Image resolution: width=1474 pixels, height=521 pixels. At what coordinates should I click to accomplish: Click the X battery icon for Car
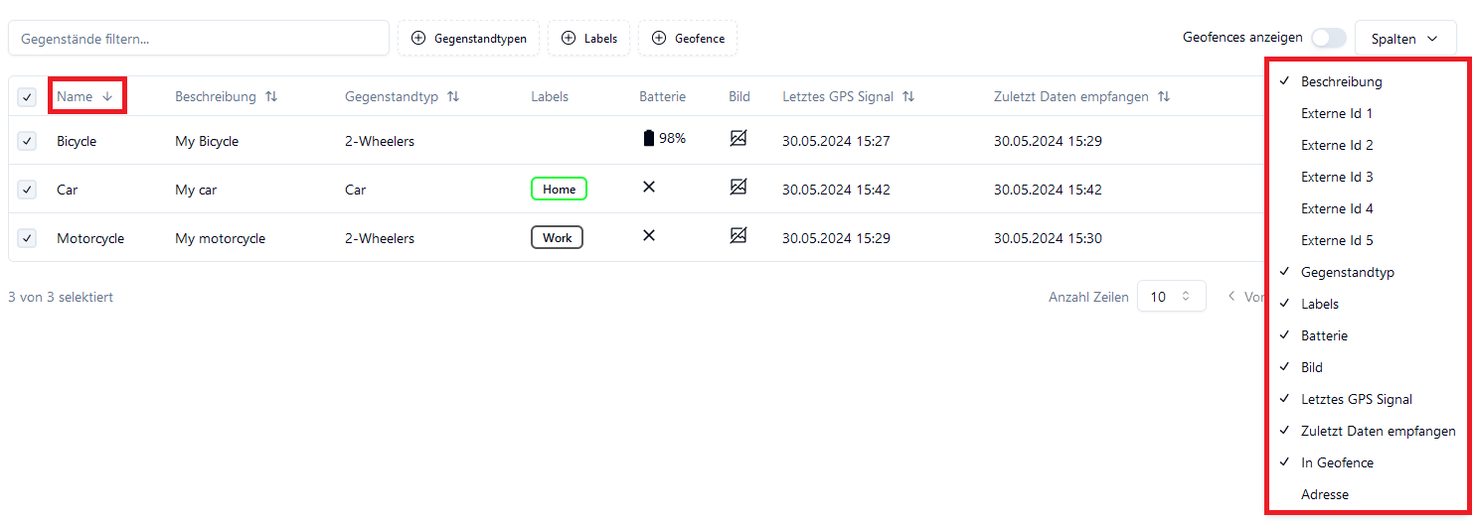pyautogui.click(x=649, y=187)
